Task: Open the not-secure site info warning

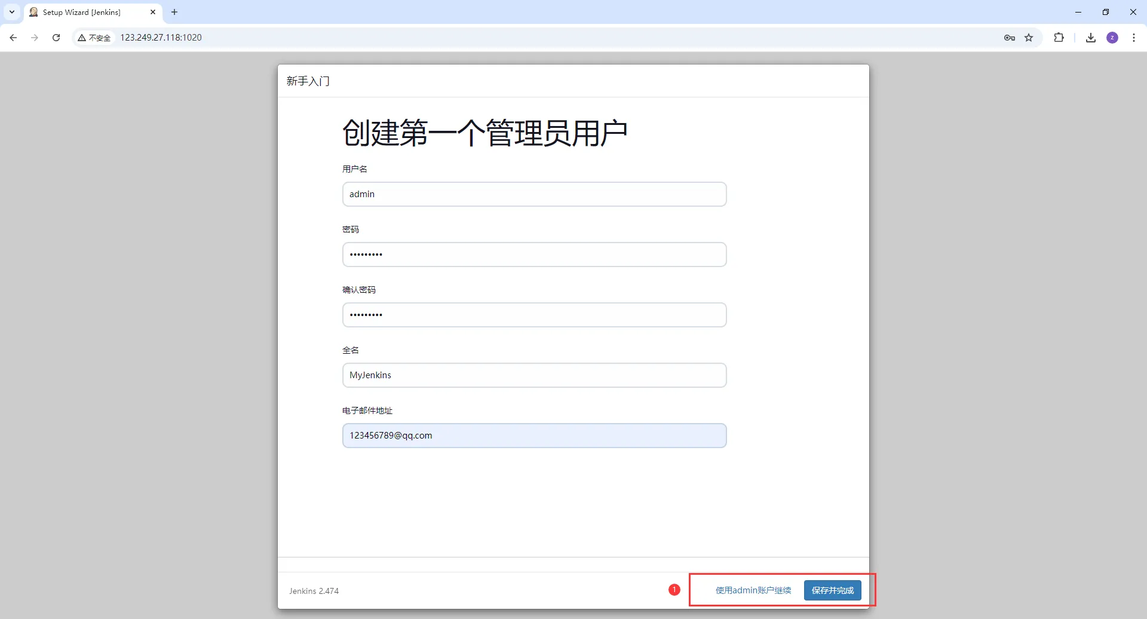Action: (x=94, y=38)
